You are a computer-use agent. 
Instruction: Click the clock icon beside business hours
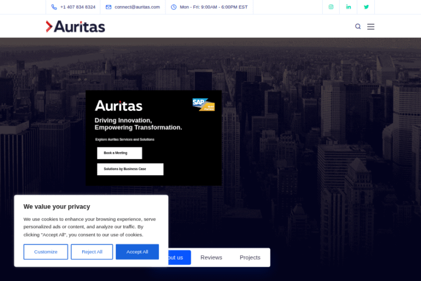174,7
